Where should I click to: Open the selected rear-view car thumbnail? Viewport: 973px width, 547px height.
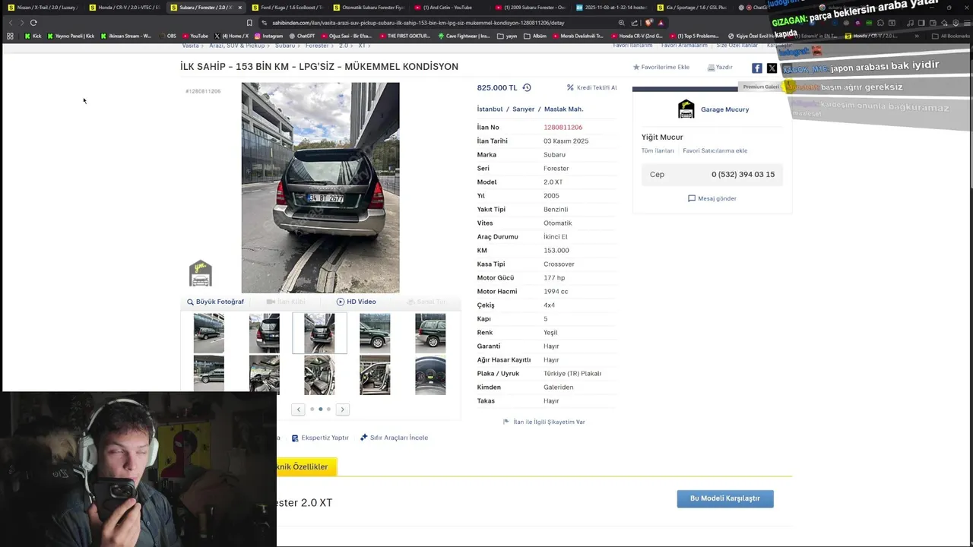(319, 333)
